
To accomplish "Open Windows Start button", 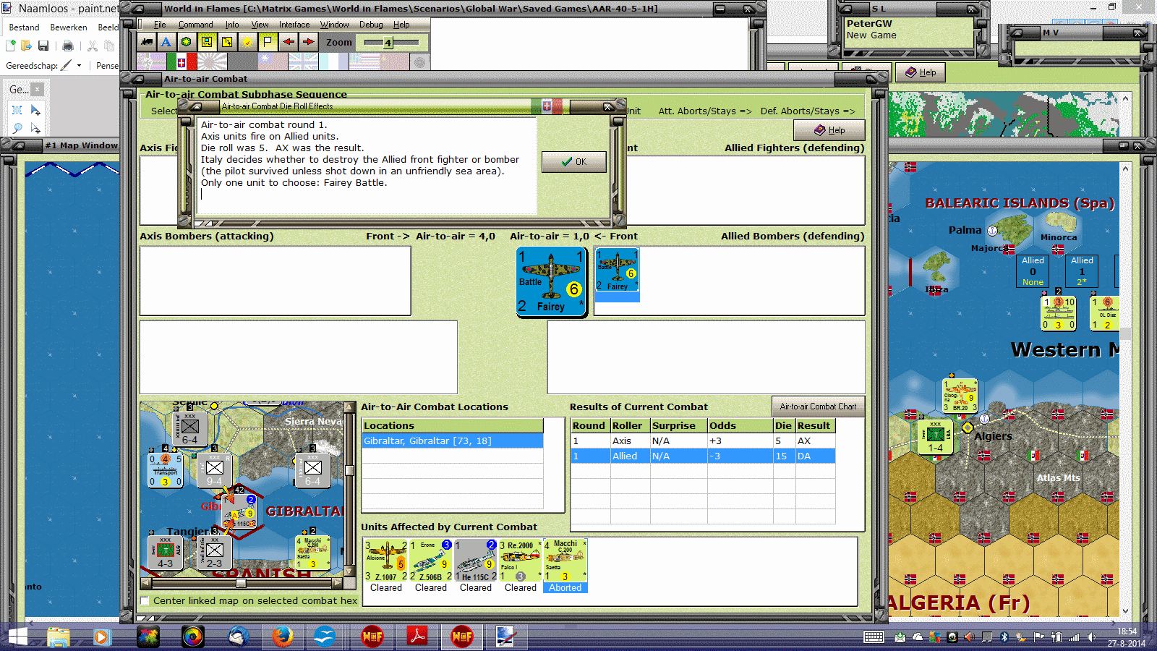I will click(17, 637).
